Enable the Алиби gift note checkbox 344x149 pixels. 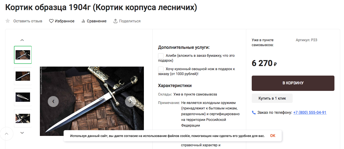pos(161,56)
